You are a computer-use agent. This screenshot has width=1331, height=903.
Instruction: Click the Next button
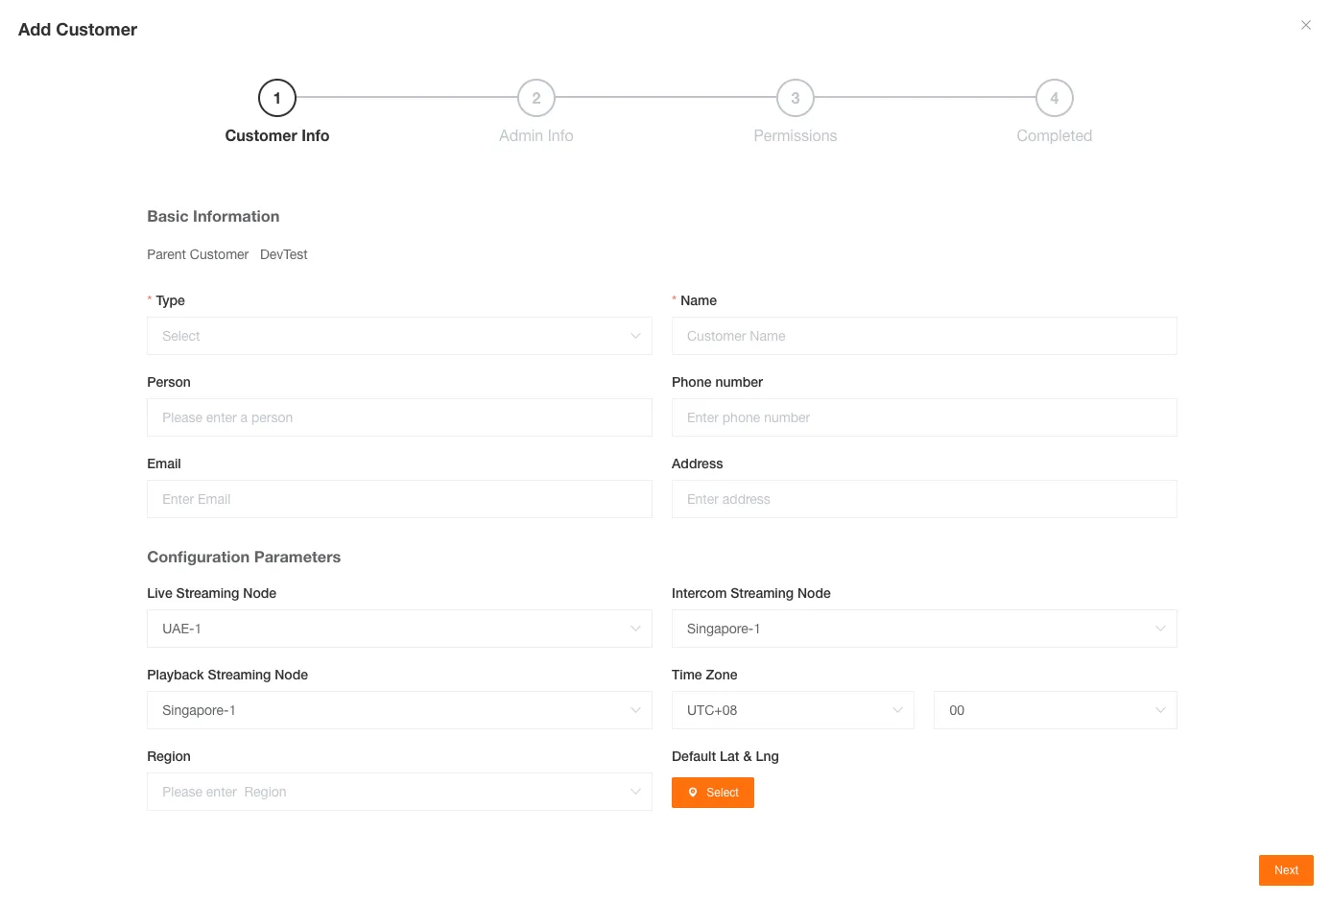point(1286,870)
